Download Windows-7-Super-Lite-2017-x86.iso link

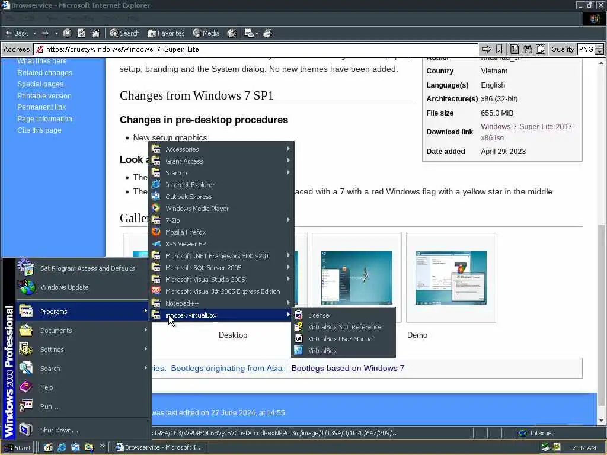coord(527,132)
